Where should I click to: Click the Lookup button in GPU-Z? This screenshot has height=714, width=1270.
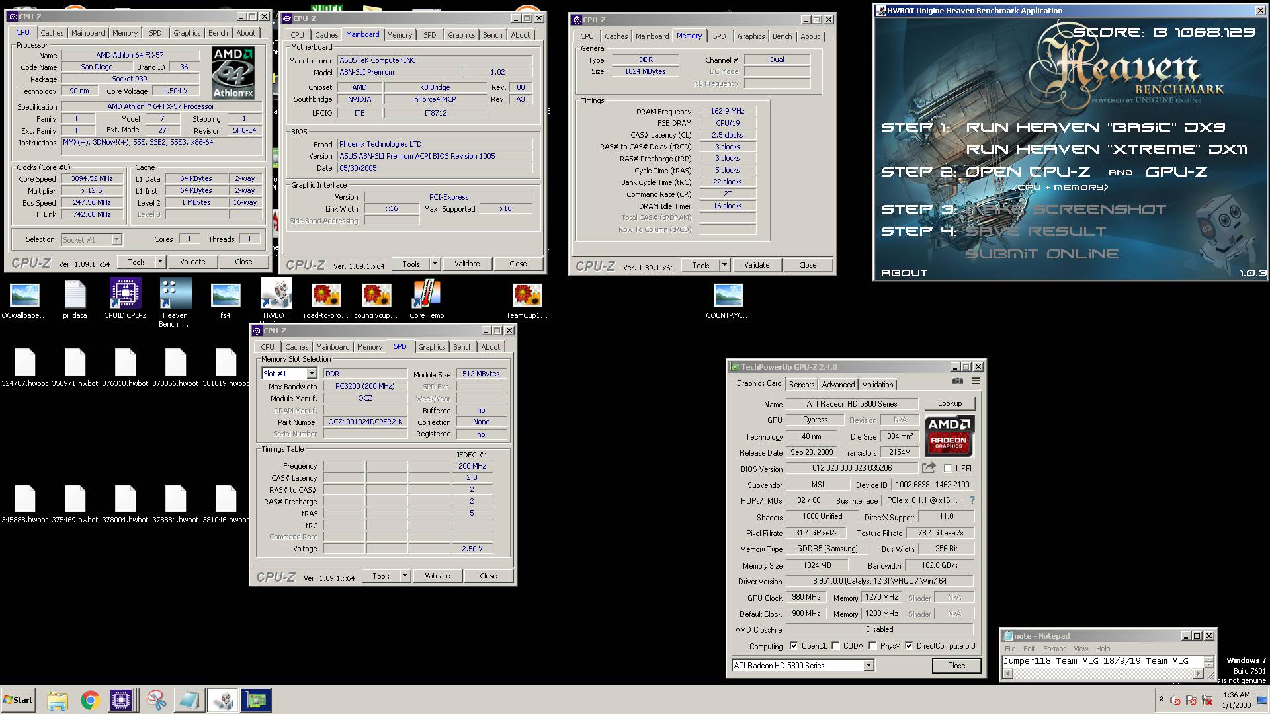pyautogui.click(x=949, y=403)
